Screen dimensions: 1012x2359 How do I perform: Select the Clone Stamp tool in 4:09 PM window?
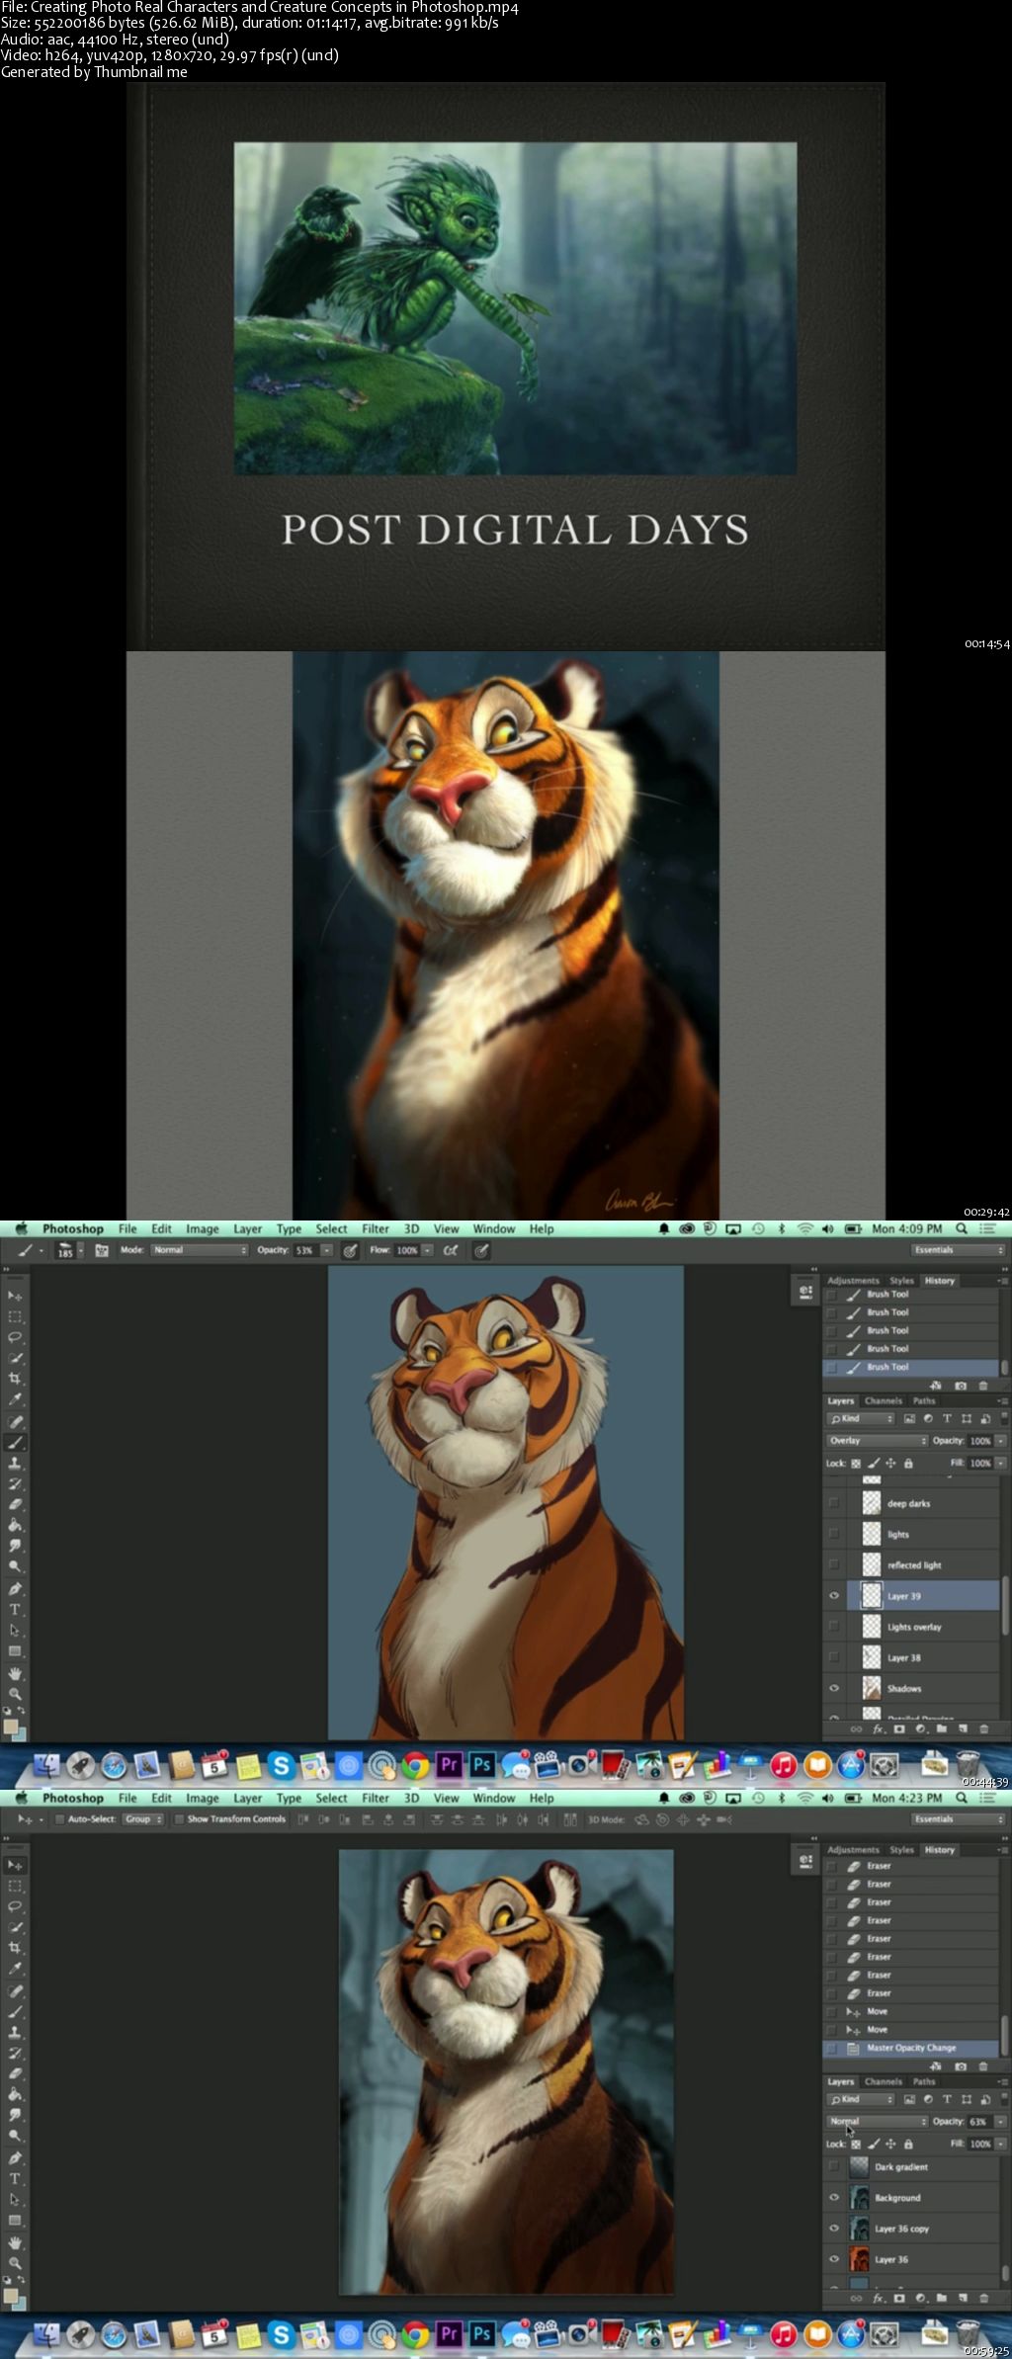pyautogui.click(x=15, y=1464)
